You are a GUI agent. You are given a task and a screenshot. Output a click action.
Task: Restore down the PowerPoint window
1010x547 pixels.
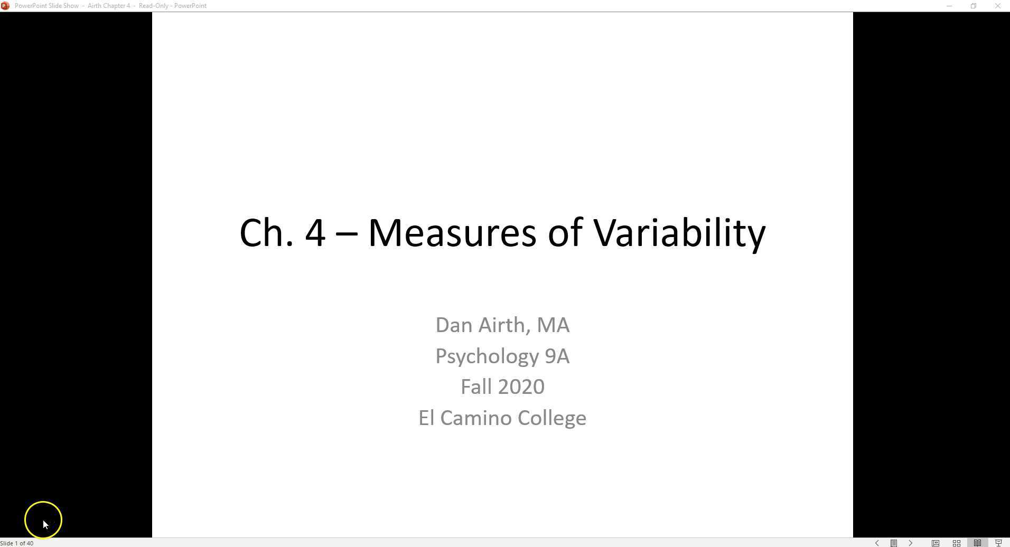pyautogui.click(x=974, y=6)
